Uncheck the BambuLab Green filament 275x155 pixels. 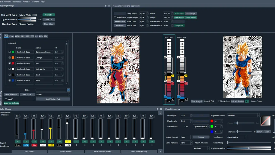[10, 52]
